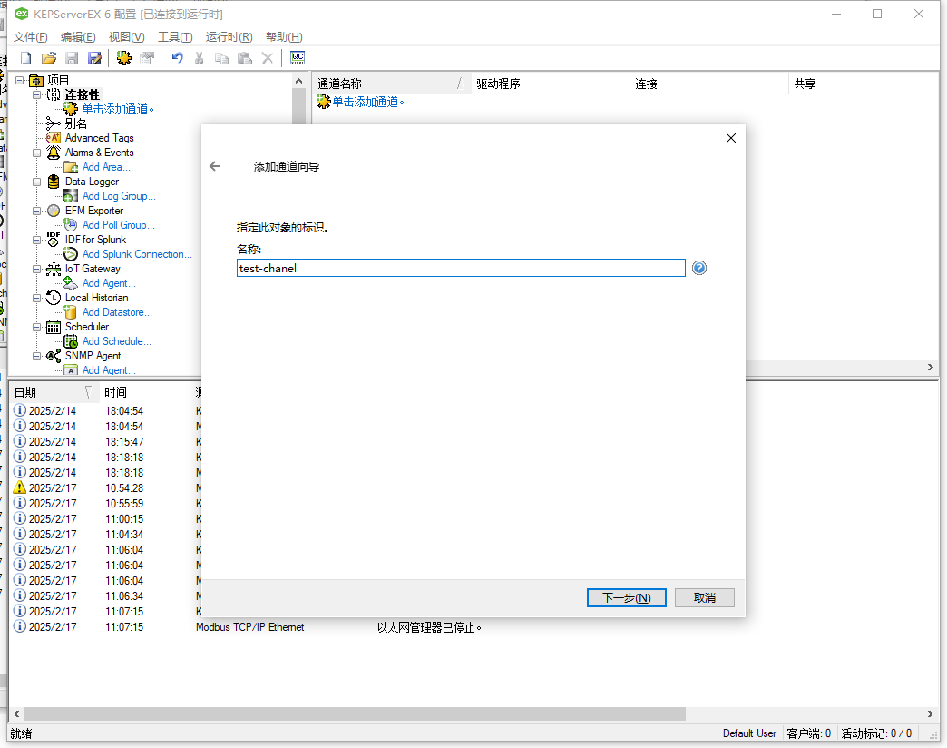
Task: Click the tree panel scroll-up arrow
Action: 298,81
